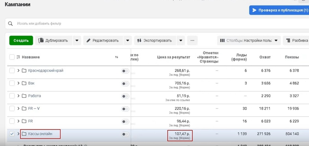Check the FR — V campaign checkbox
Image resolution: width=309 pixels, height=146 pixels.
(x=12, y=108)
